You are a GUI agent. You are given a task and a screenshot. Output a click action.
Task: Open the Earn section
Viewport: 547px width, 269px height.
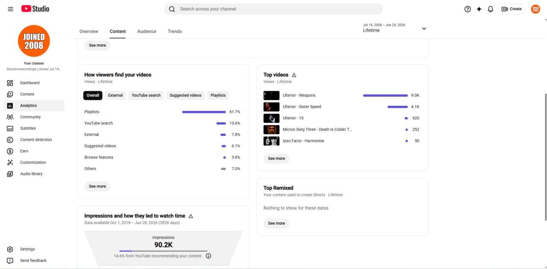(x=34, y=151)
